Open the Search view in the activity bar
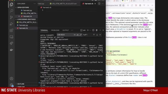Viewport: 168px width, 94px height. click(x=12, y=11)
